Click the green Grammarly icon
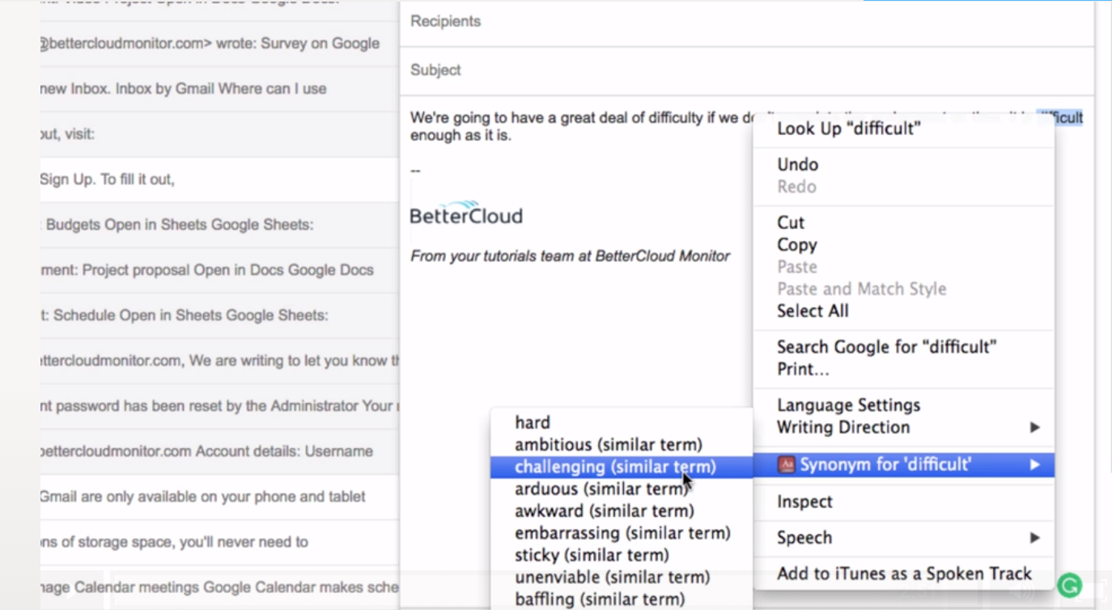Image resolution: width=1112 pixels, height=610 pixels. [x=1070, y=585]
